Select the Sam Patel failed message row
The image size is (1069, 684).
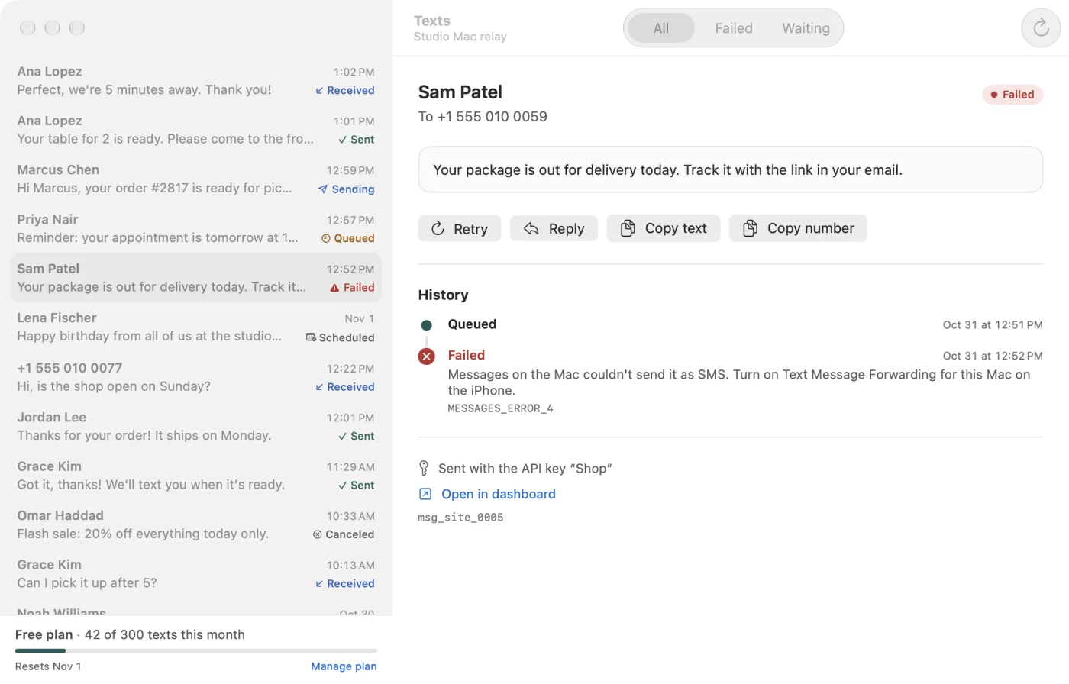(195, 278)
